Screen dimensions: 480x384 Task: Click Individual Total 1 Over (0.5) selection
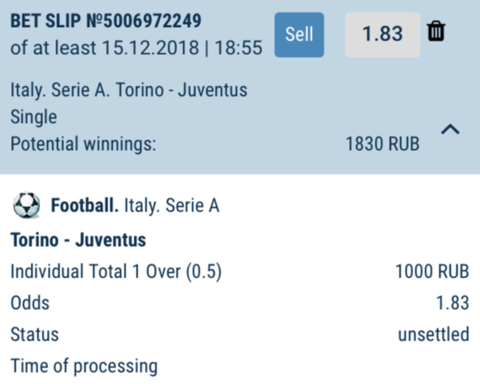[x=116, y=271]
